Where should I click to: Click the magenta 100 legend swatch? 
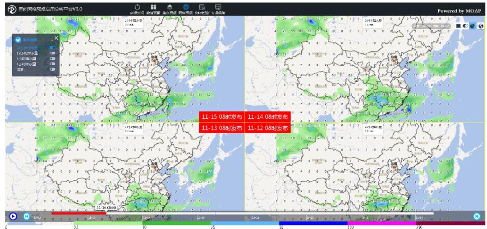(x=381, y=223)
